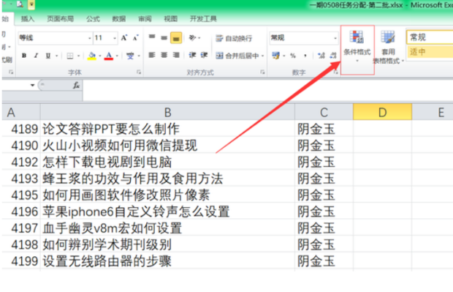Switch to 视图 tab

(170, 19)
